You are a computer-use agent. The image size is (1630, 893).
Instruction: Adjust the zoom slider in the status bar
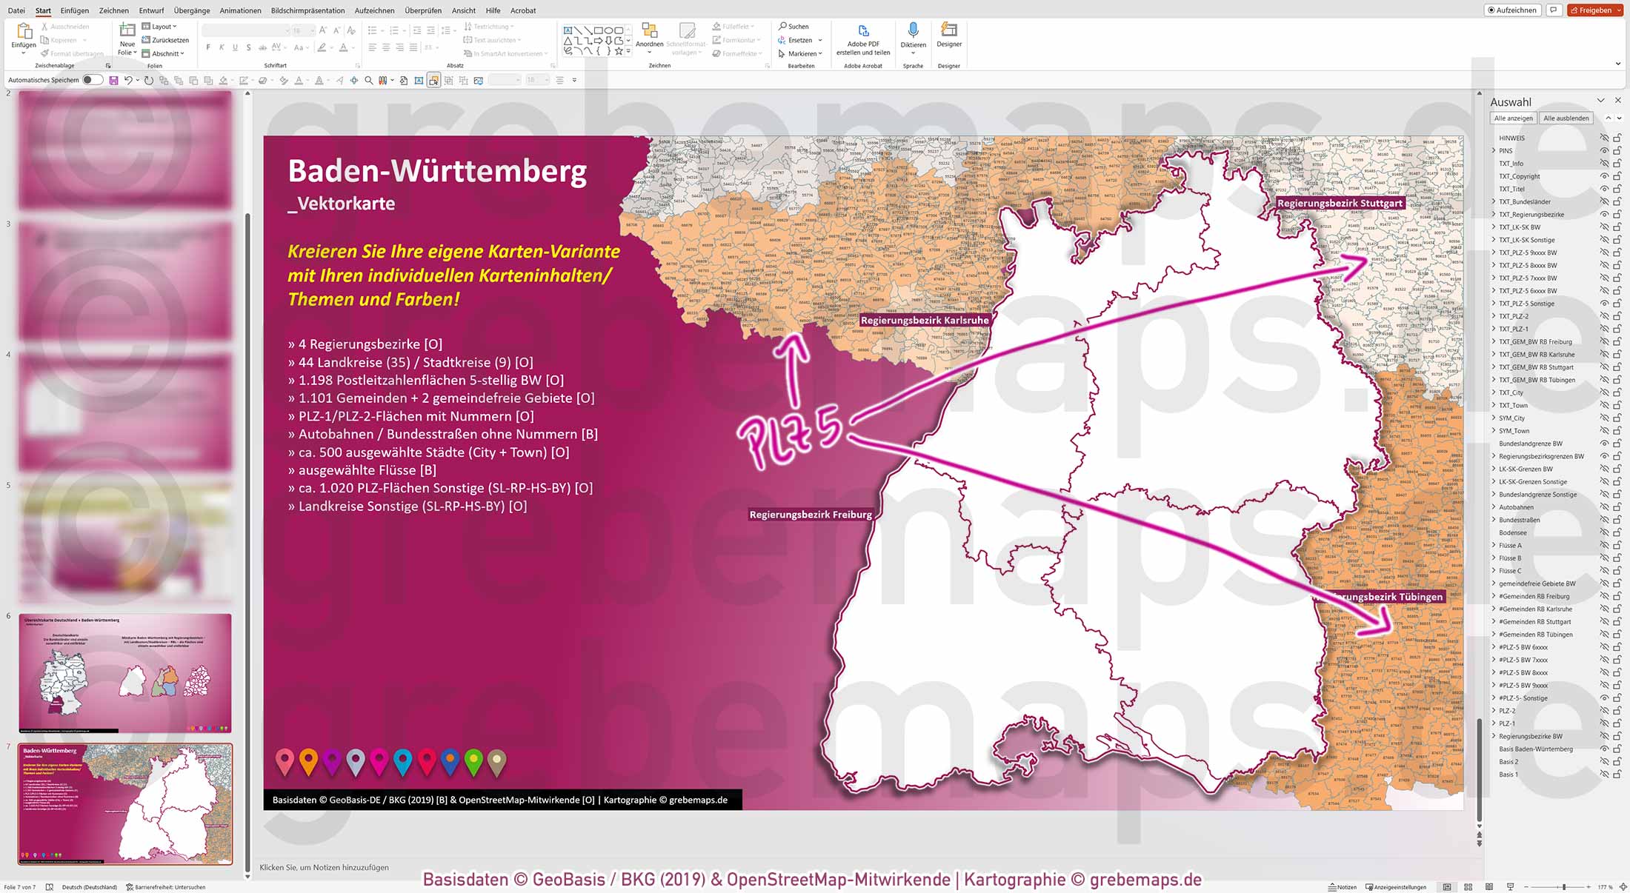[x=1563, y=886]
